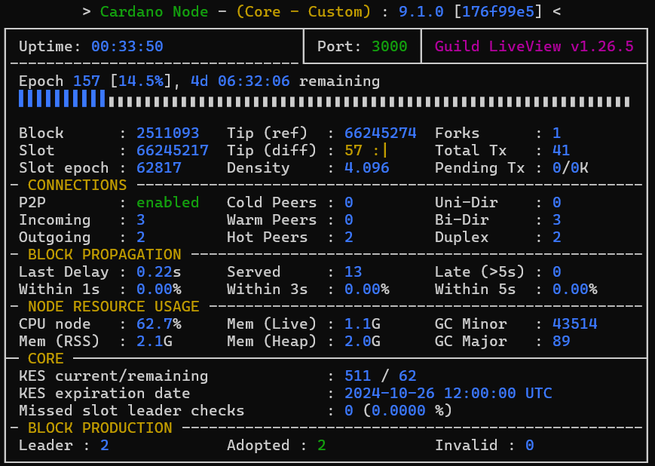Select the Mem (Live) value "1.1G"
655x466 pixels.
coord(363,324)
